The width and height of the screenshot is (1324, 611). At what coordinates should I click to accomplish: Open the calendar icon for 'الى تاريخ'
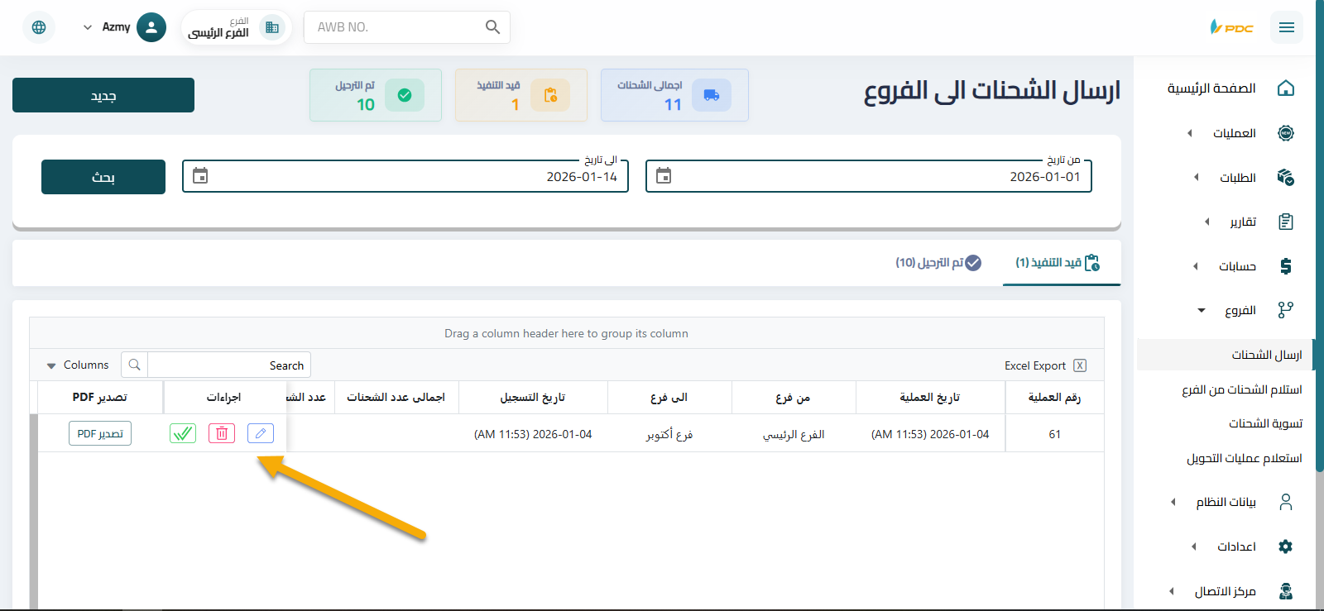click(200, 175)
